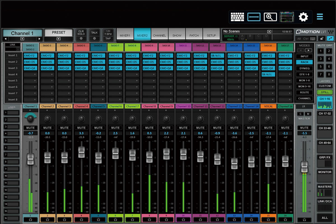Open the on-screen keyboard icon
This screenshot has height=224, width=336.
(237, 17)
